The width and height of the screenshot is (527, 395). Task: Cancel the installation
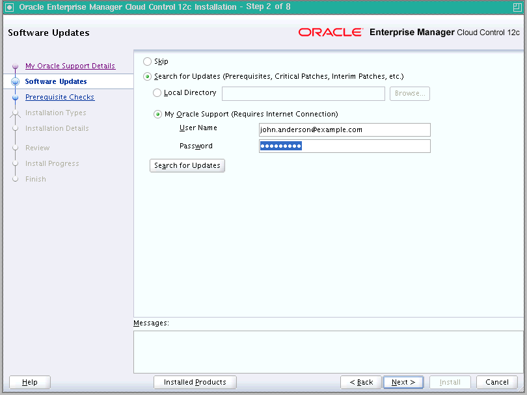click(497, 382)
